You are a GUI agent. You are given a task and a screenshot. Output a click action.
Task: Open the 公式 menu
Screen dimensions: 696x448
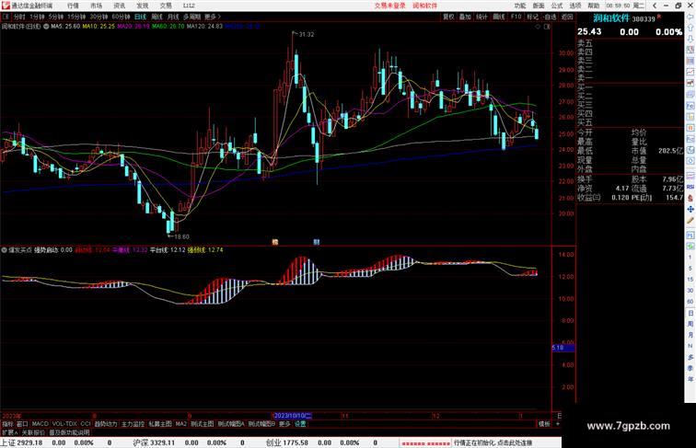coord(557,6)
